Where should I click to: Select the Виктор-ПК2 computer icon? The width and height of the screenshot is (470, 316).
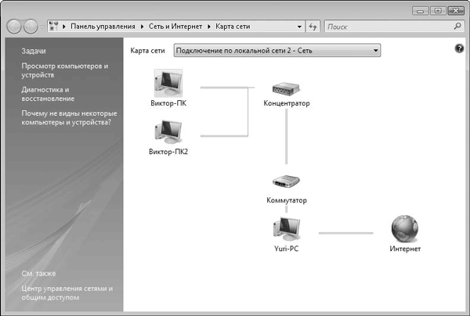pyautogui.click(x=168, y=131)
